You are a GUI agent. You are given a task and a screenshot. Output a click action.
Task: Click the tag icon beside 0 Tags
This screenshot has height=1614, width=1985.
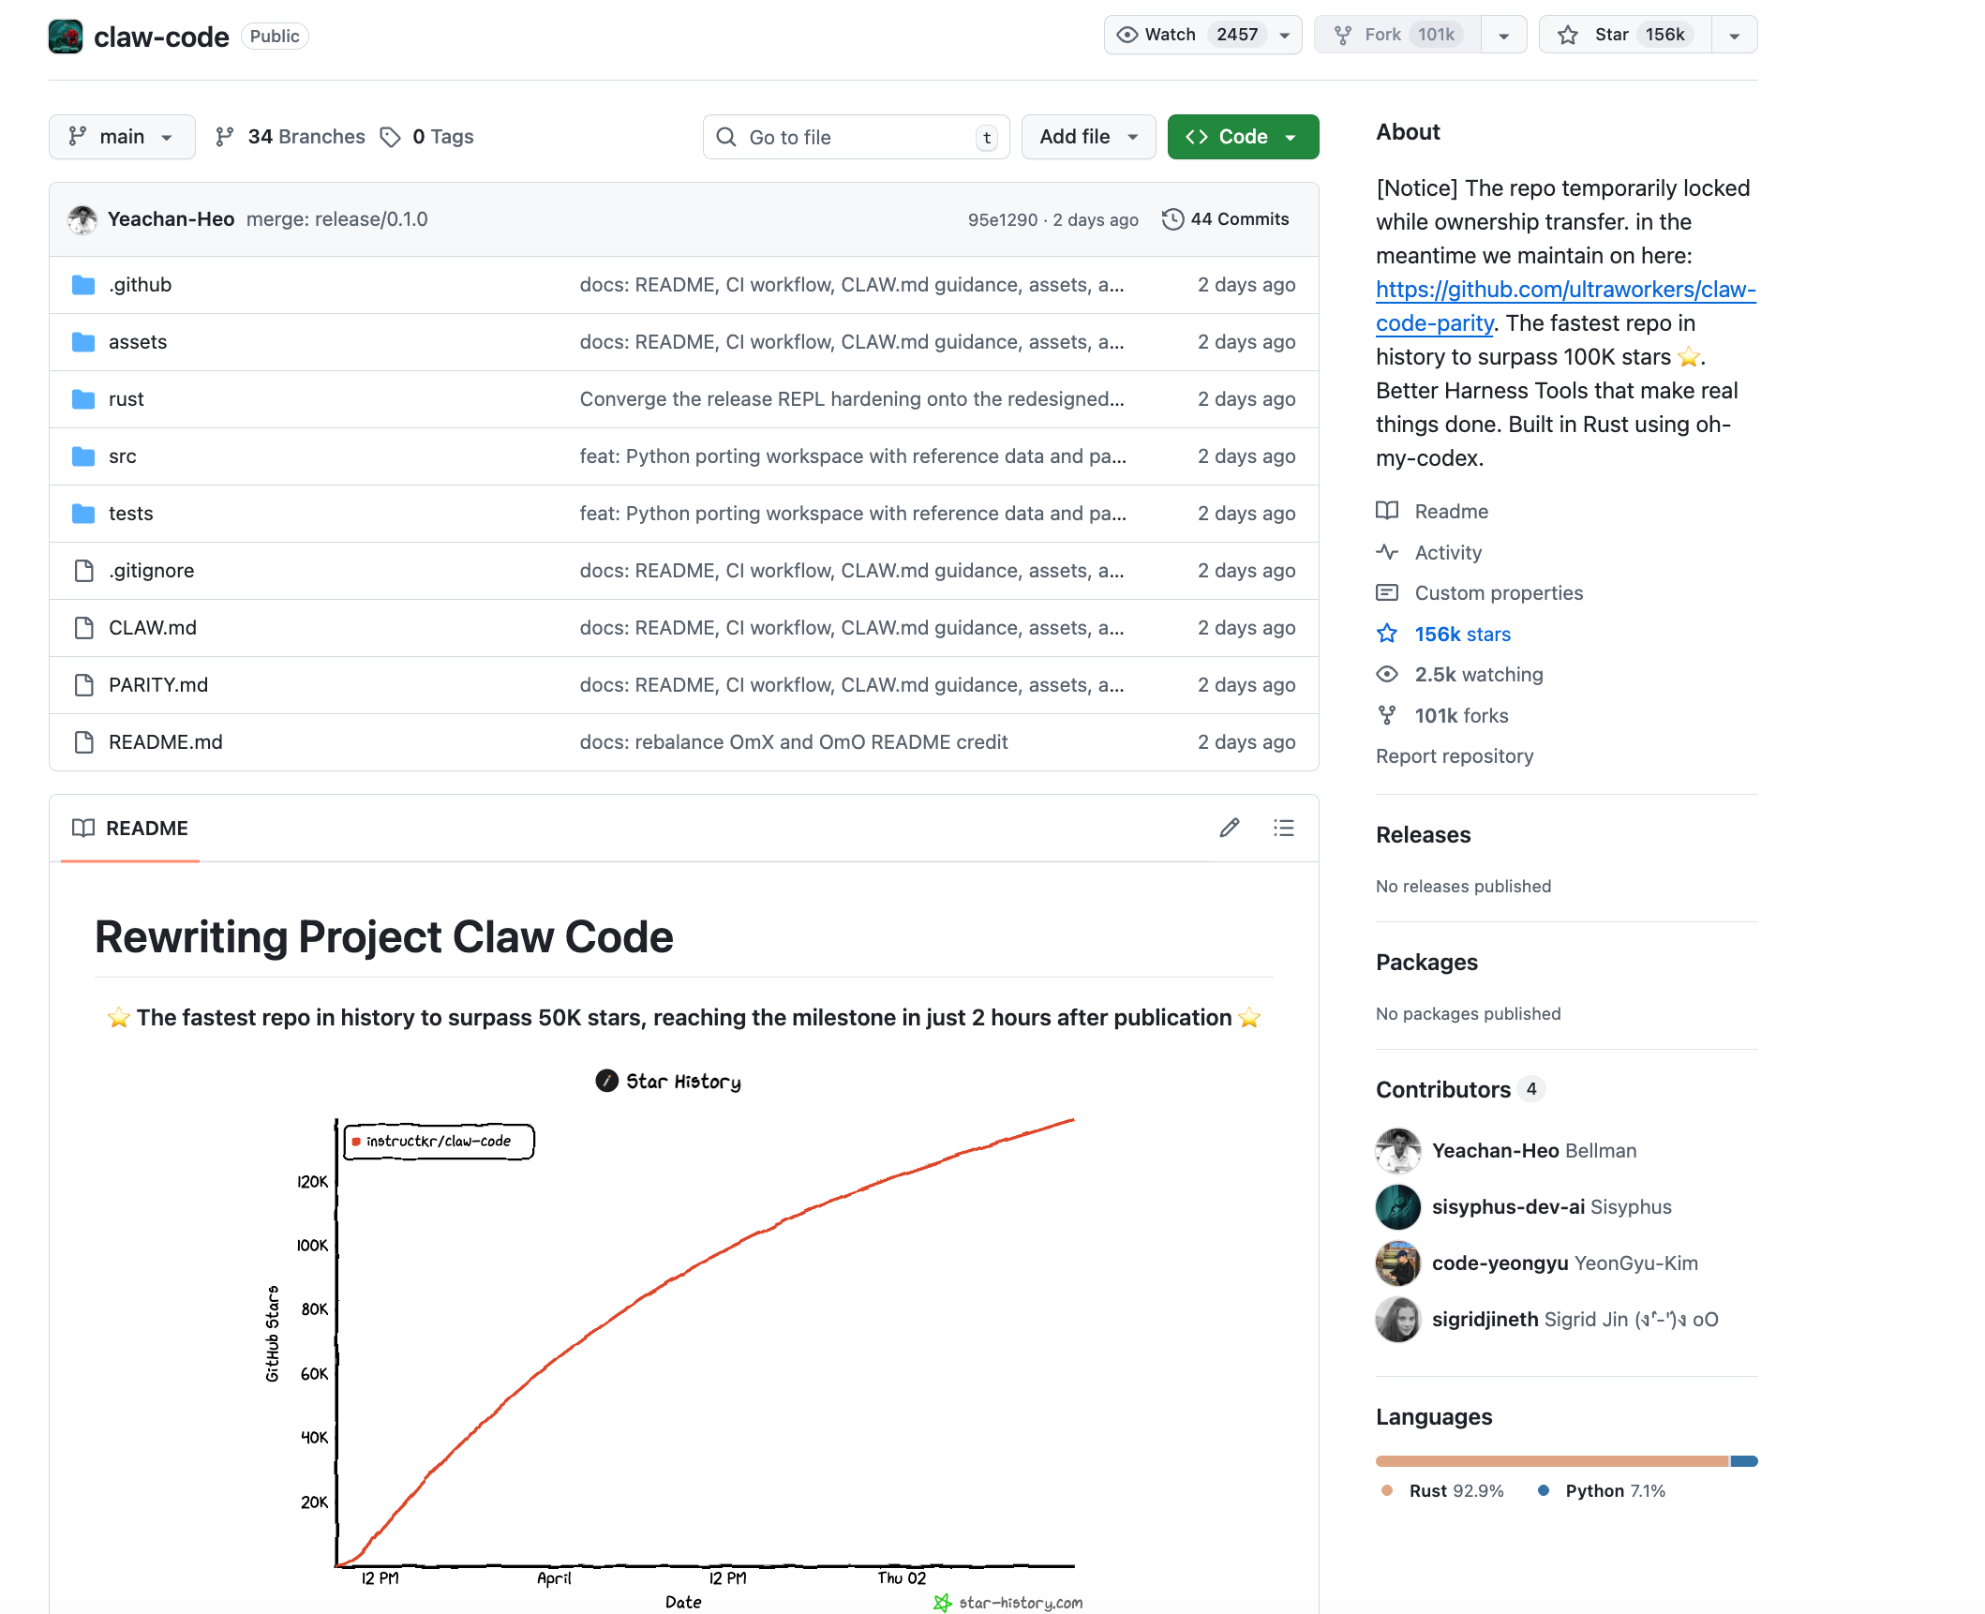(390, 137)
